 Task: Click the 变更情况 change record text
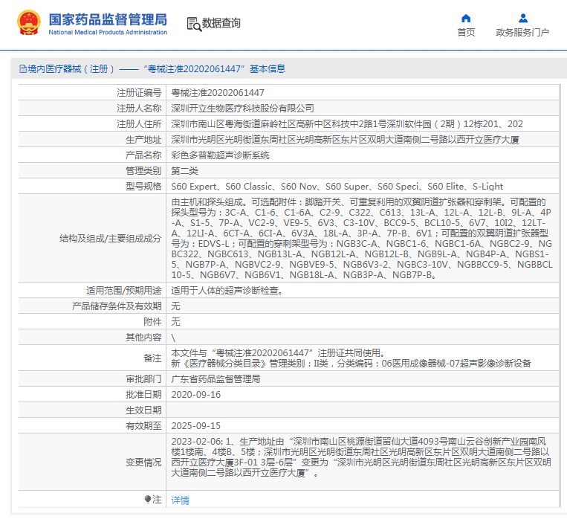pyautogui.click(x=361, y=457)
